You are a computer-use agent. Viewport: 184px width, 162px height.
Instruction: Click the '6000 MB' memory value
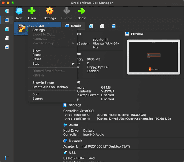click(x=94, y=59)
